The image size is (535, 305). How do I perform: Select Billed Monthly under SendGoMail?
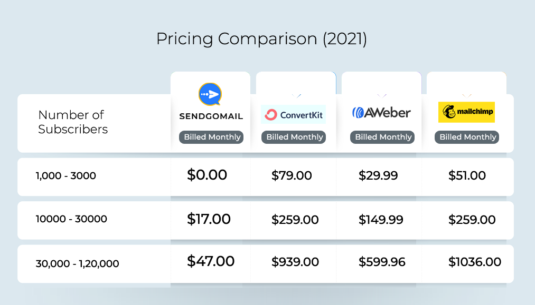point(212,137)
